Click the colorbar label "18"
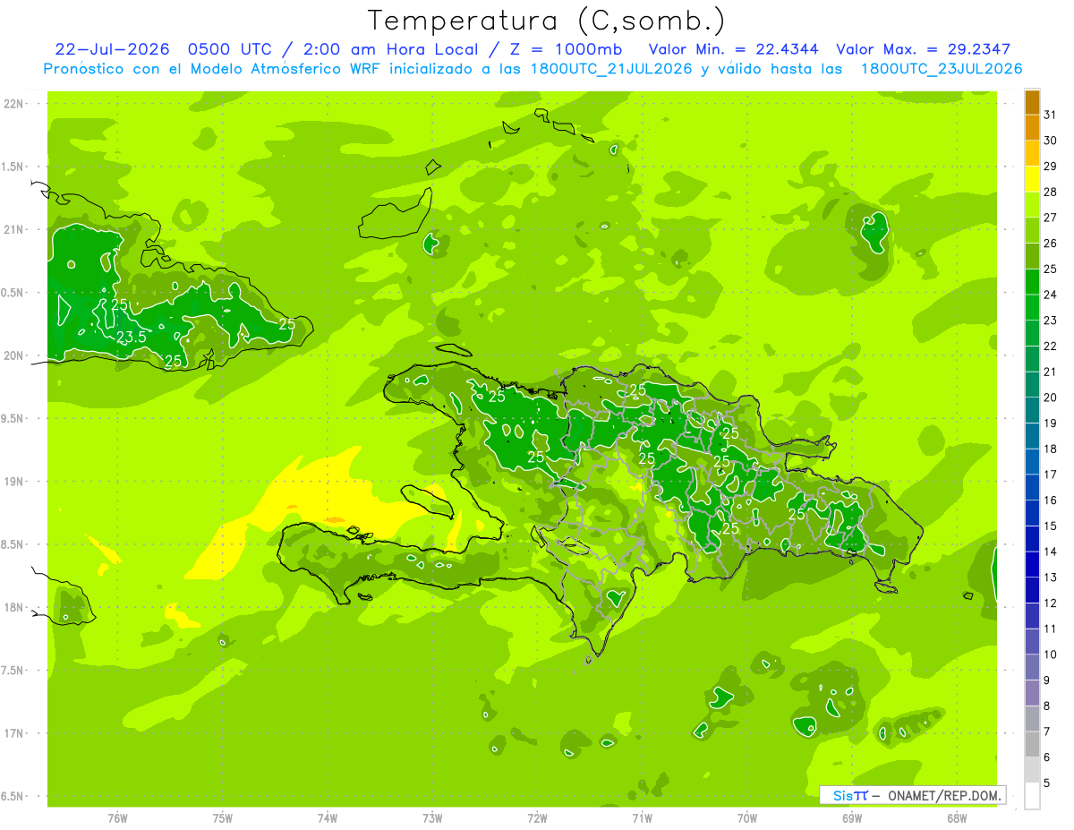 [x=1051, y=449]
